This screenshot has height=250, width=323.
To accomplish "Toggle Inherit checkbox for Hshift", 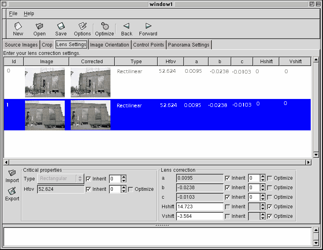I will (228, 207).
